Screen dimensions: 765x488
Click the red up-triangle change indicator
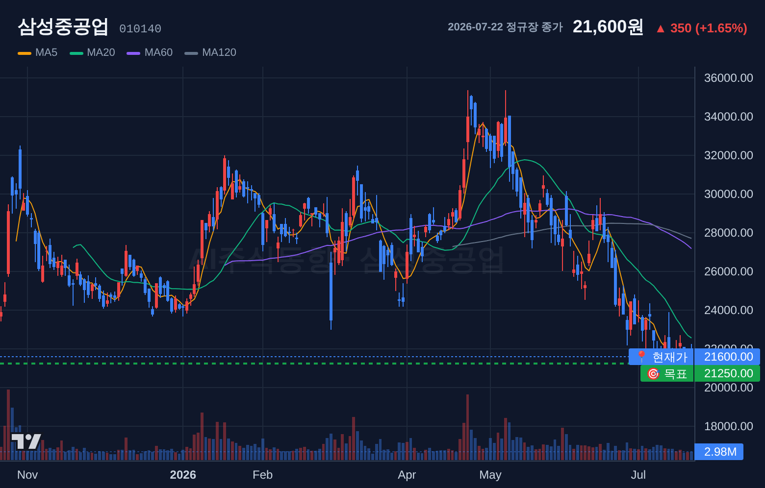[661, 29]
